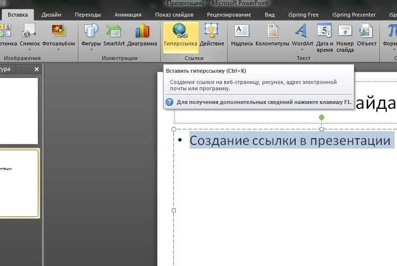Open the Переходы tab
The image size is (397, 266).
88,15
